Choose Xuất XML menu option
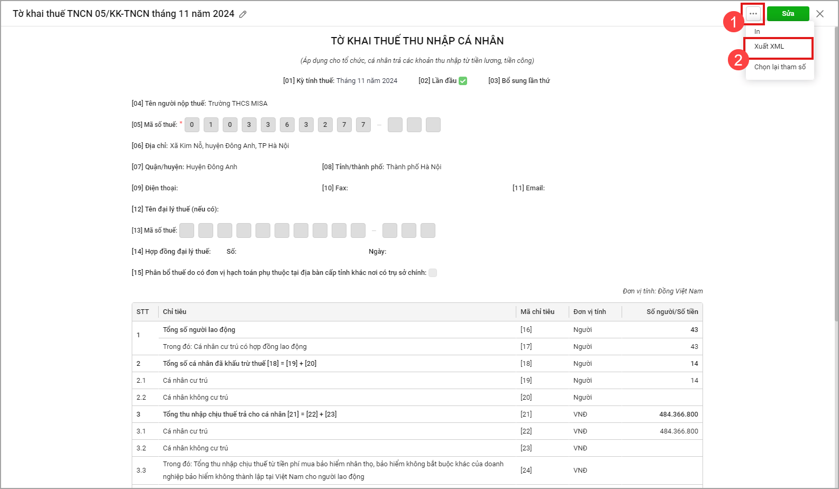The image size is (839, 489). click(769, 47)
